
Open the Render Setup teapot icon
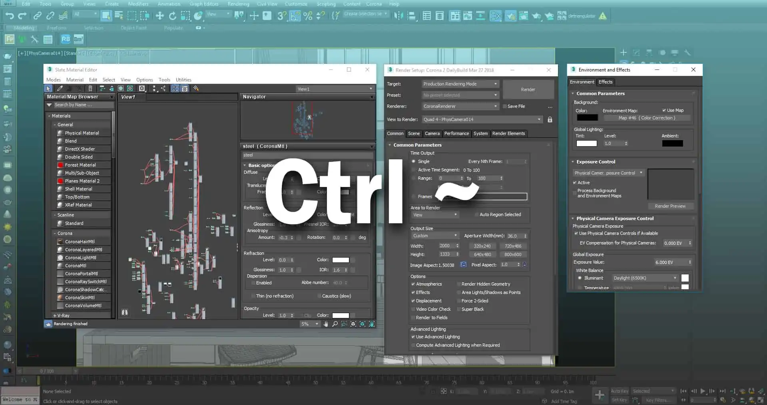click(x=510, y=16)
